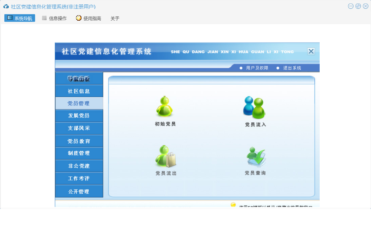Image resolution: width=371 pixels, height=243 pixels.
Task: Select 导航面板 in the sidebar
Action: tap(79, 78)
